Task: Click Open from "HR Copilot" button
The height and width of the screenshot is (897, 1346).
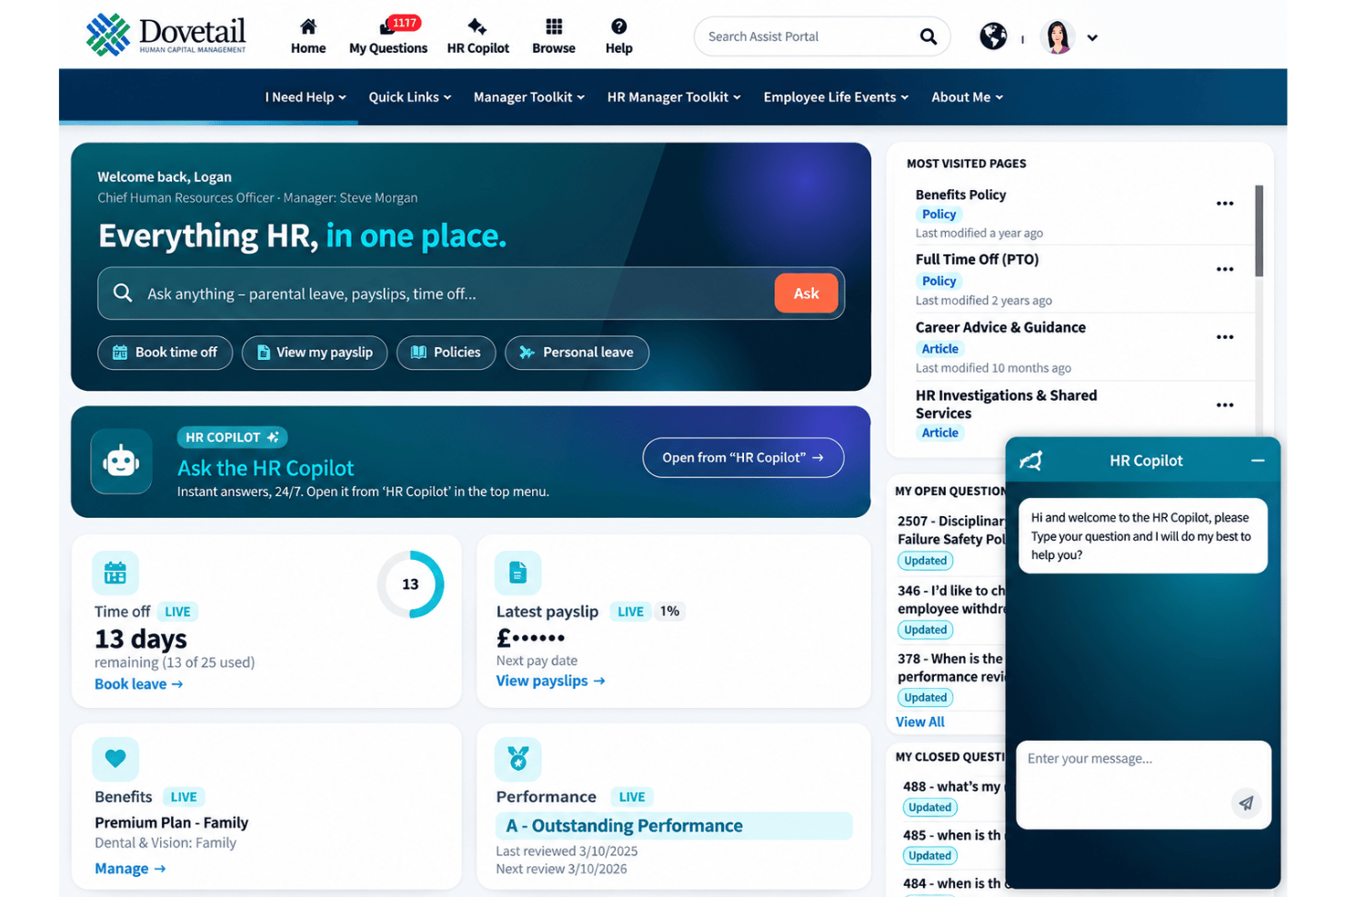Action: [743, 458]
